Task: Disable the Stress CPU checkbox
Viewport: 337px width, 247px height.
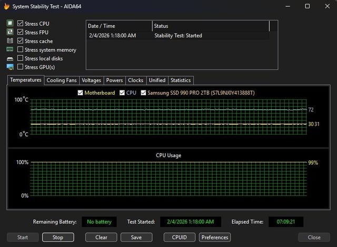Action: (21, 24)
